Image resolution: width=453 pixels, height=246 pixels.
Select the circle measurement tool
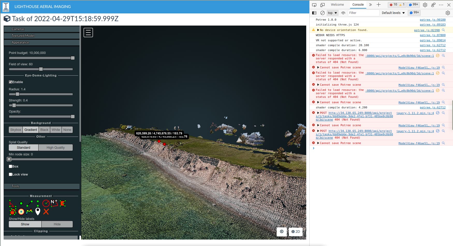(x=46, y=203)
